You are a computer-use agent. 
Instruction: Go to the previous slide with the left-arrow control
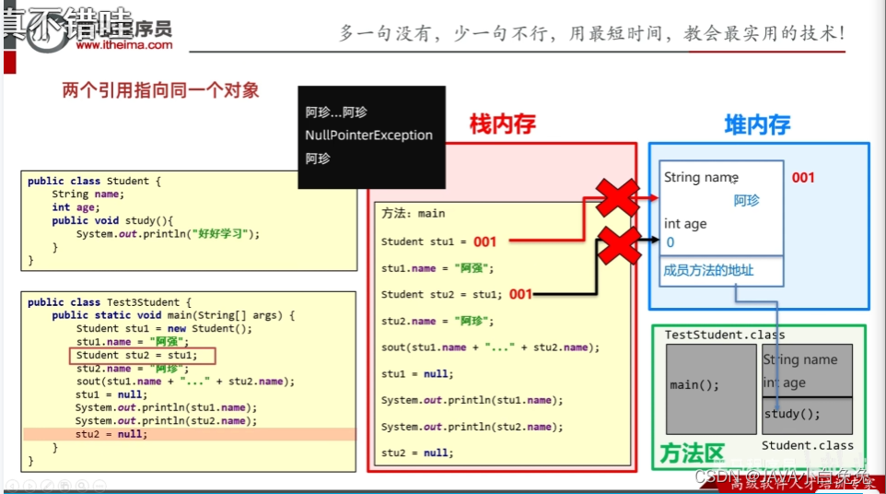(x=12, y=485)
